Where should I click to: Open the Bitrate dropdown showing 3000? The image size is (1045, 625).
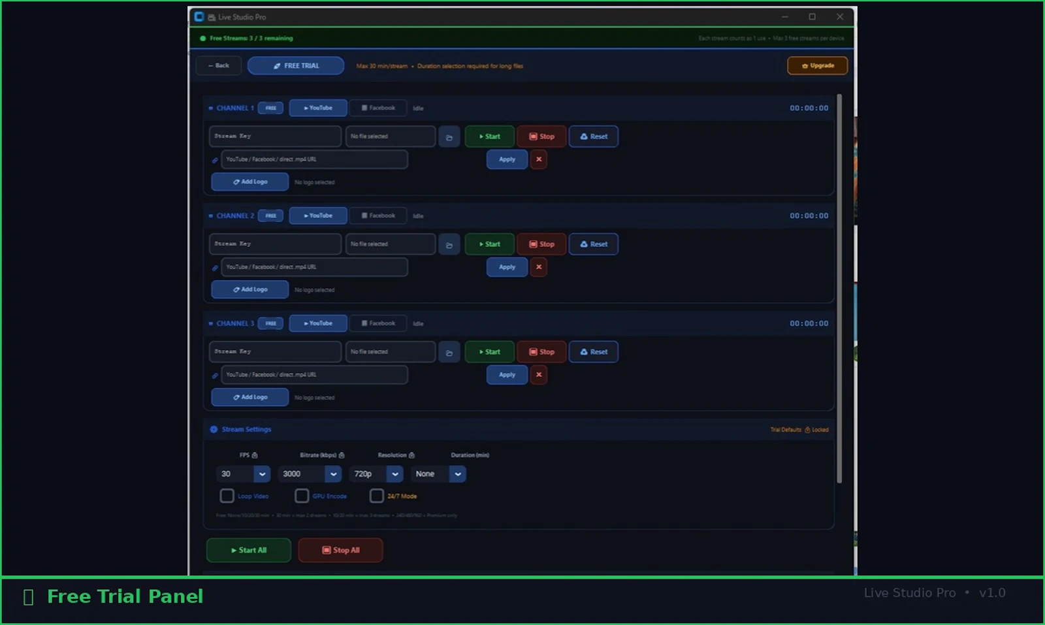pos(310,474)
